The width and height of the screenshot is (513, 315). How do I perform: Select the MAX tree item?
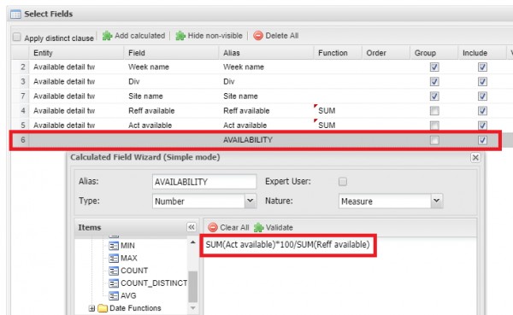(129, 258)
